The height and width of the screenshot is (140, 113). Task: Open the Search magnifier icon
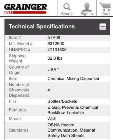[67, 7]
